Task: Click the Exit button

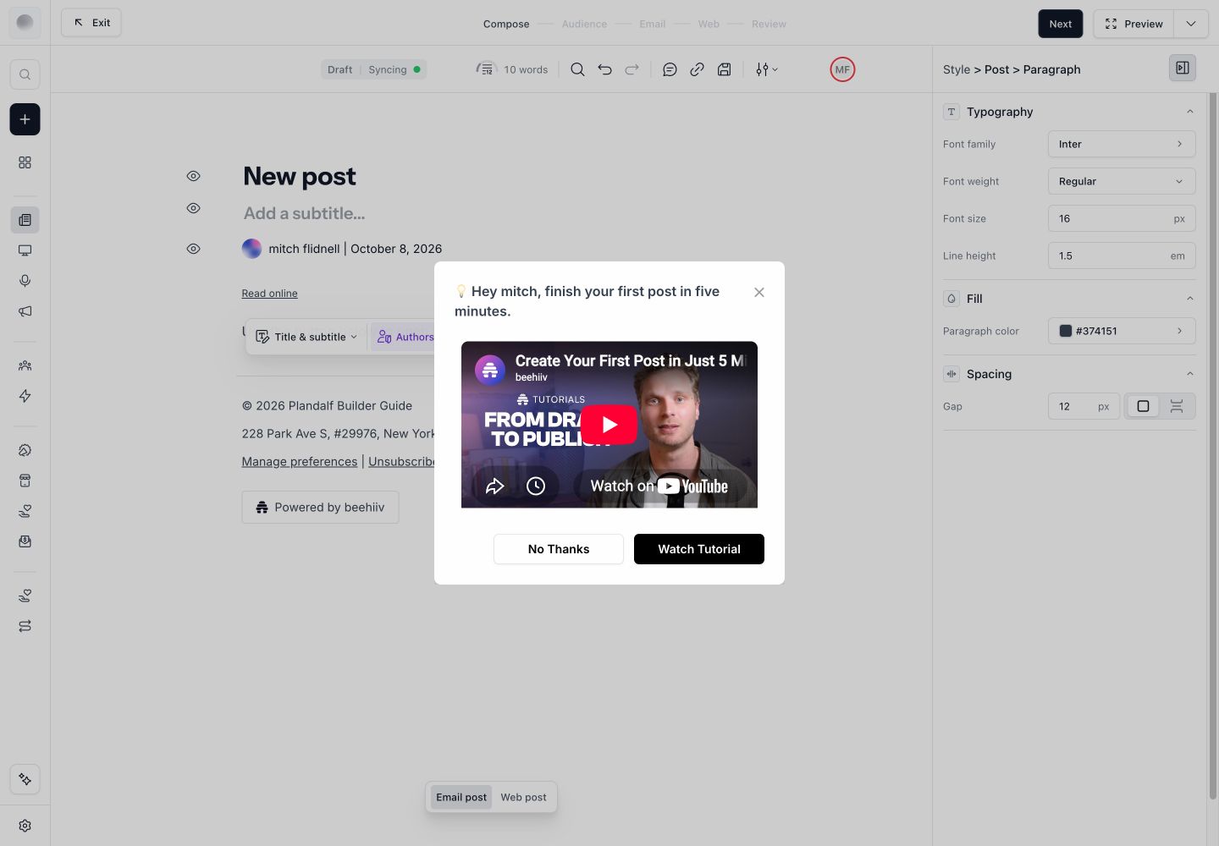Action: tap(91, 23)
